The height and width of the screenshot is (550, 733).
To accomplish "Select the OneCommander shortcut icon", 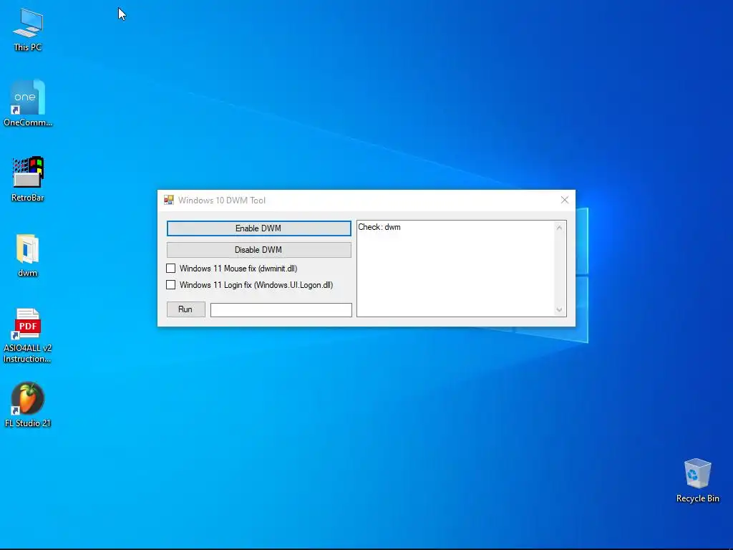I will 28,103.
